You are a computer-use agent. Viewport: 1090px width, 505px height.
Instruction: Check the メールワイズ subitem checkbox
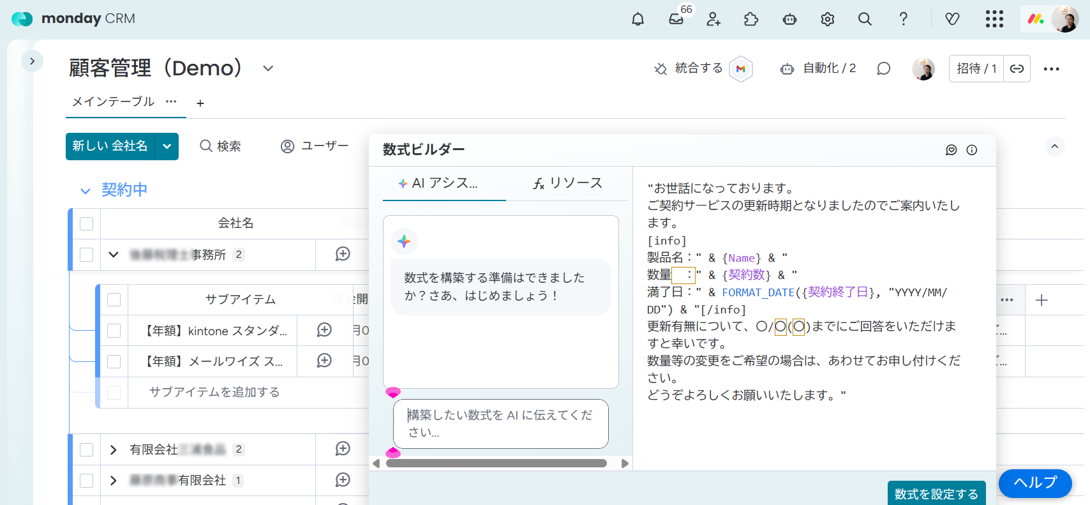click(x=114, y=361)
